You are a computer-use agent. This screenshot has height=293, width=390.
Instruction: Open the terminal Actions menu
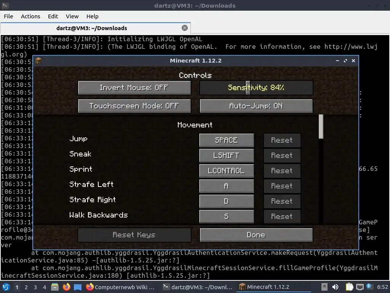30,16
